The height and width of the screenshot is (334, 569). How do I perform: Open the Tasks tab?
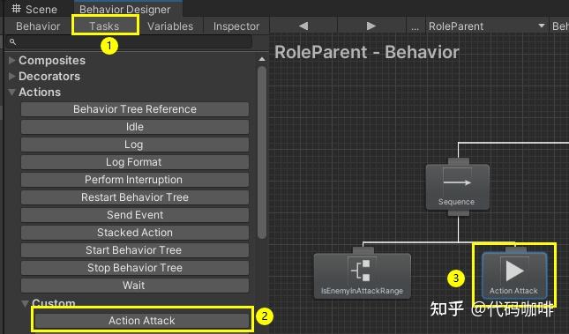104,26
